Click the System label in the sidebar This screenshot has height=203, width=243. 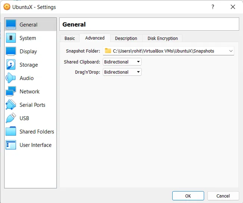click(28, 38)
